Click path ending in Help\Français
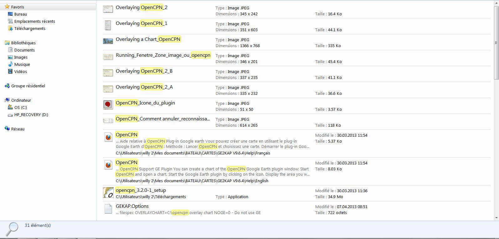 pos(193,153)
